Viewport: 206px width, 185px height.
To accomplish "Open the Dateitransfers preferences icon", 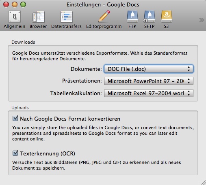I will [66, 17].
